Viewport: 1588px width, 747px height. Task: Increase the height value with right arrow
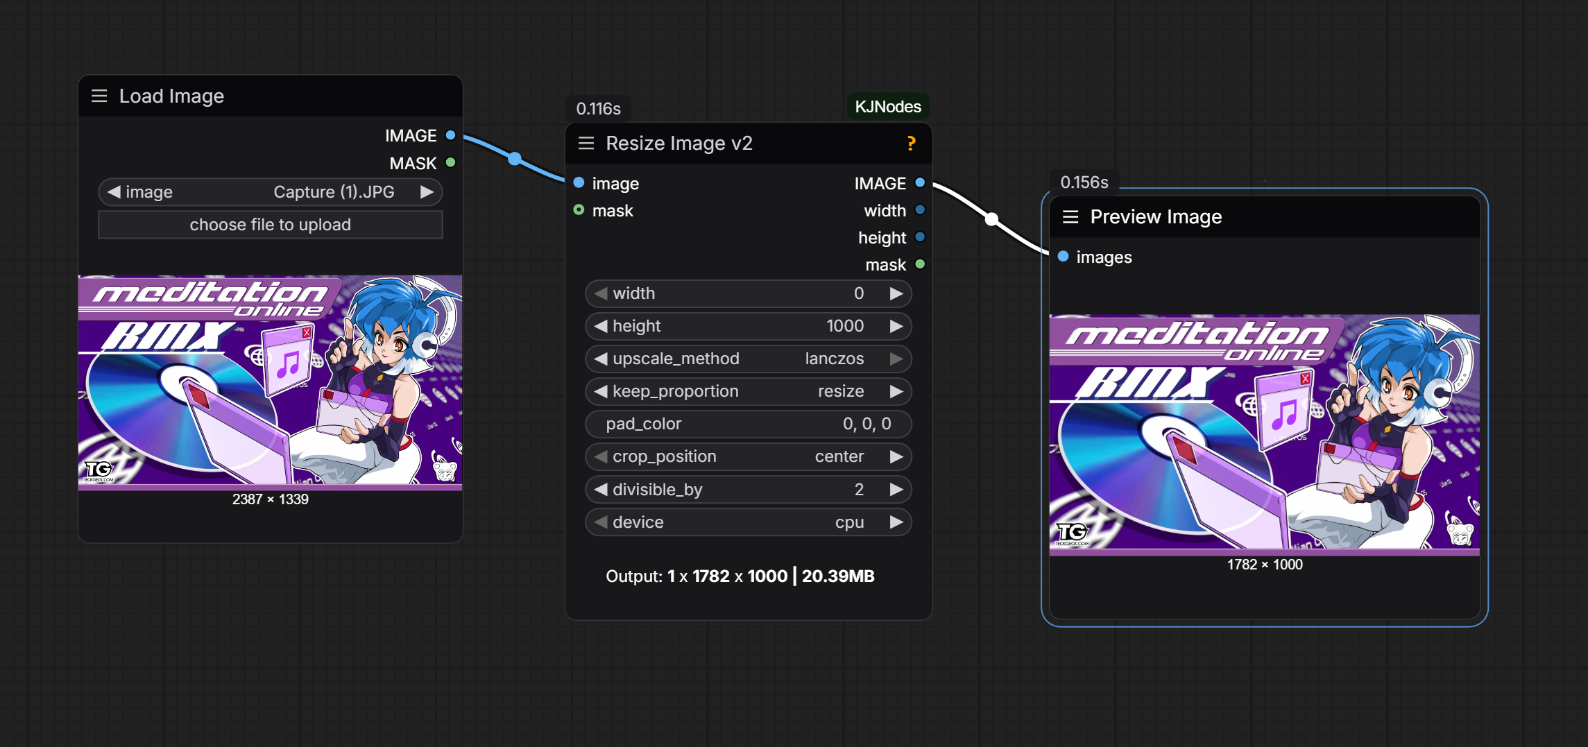coord(896,326)
